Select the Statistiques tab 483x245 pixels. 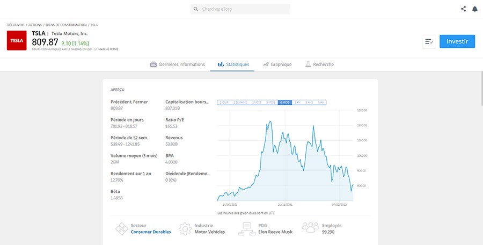click(x=233, y=64)
